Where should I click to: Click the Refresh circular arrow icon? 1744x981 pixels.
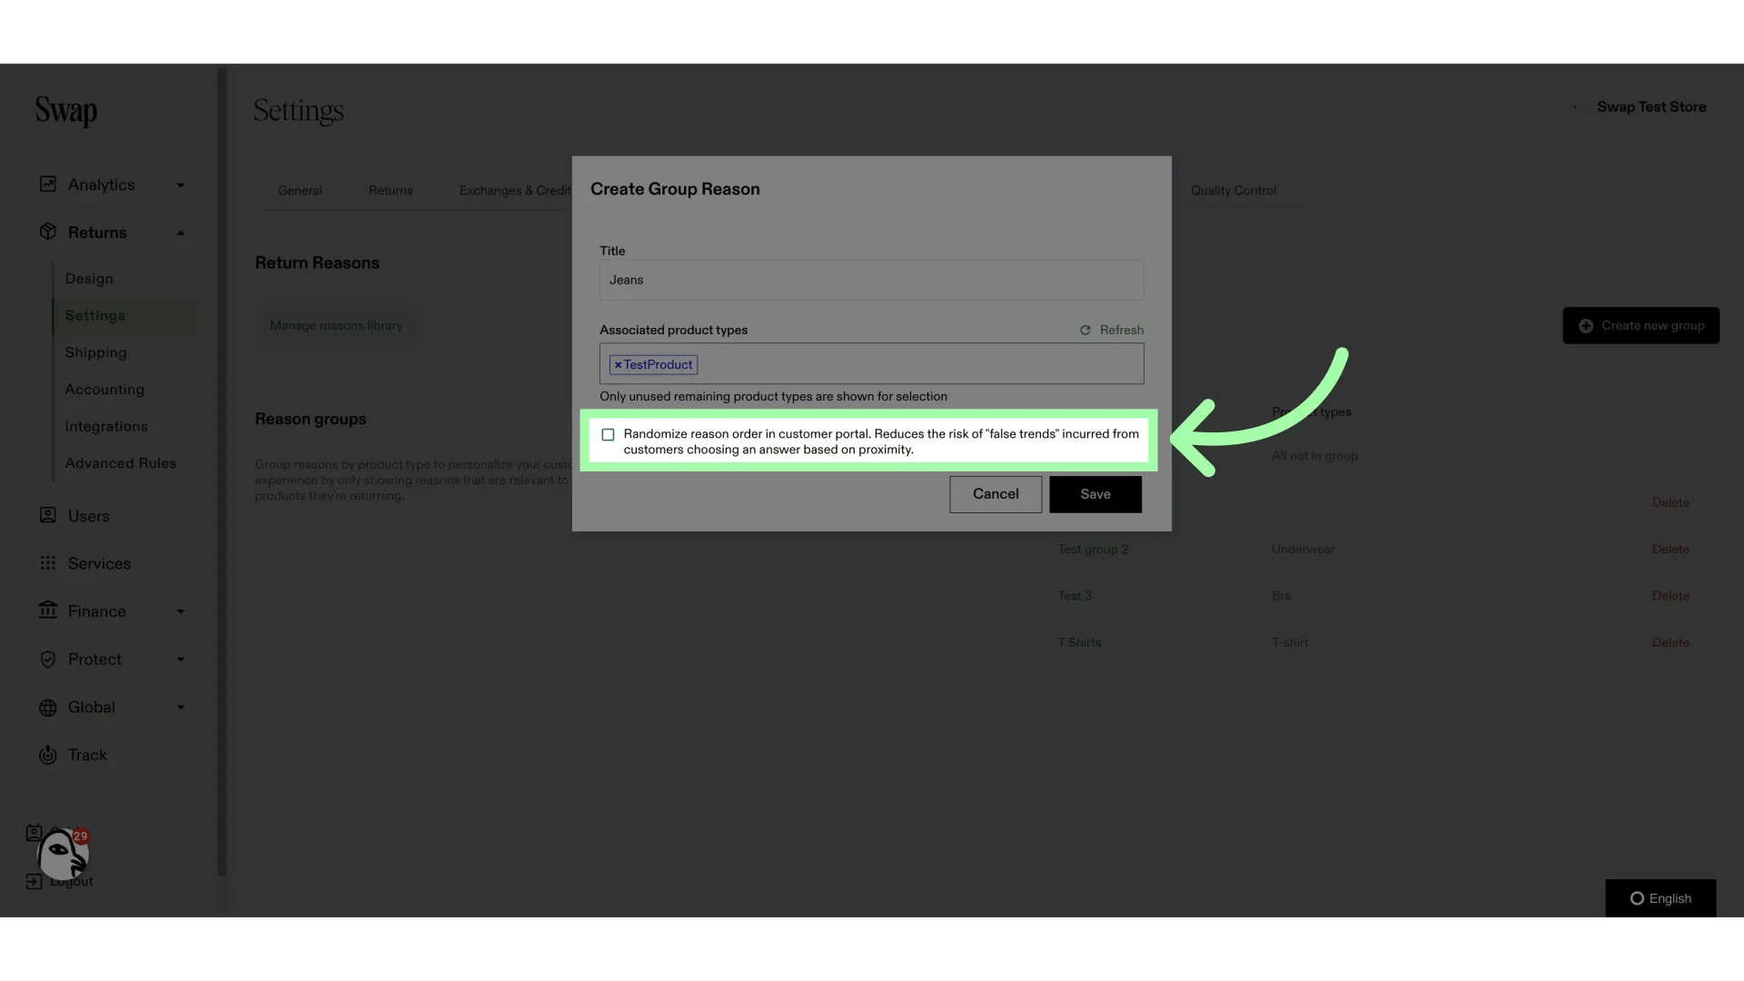[1085, 330]
